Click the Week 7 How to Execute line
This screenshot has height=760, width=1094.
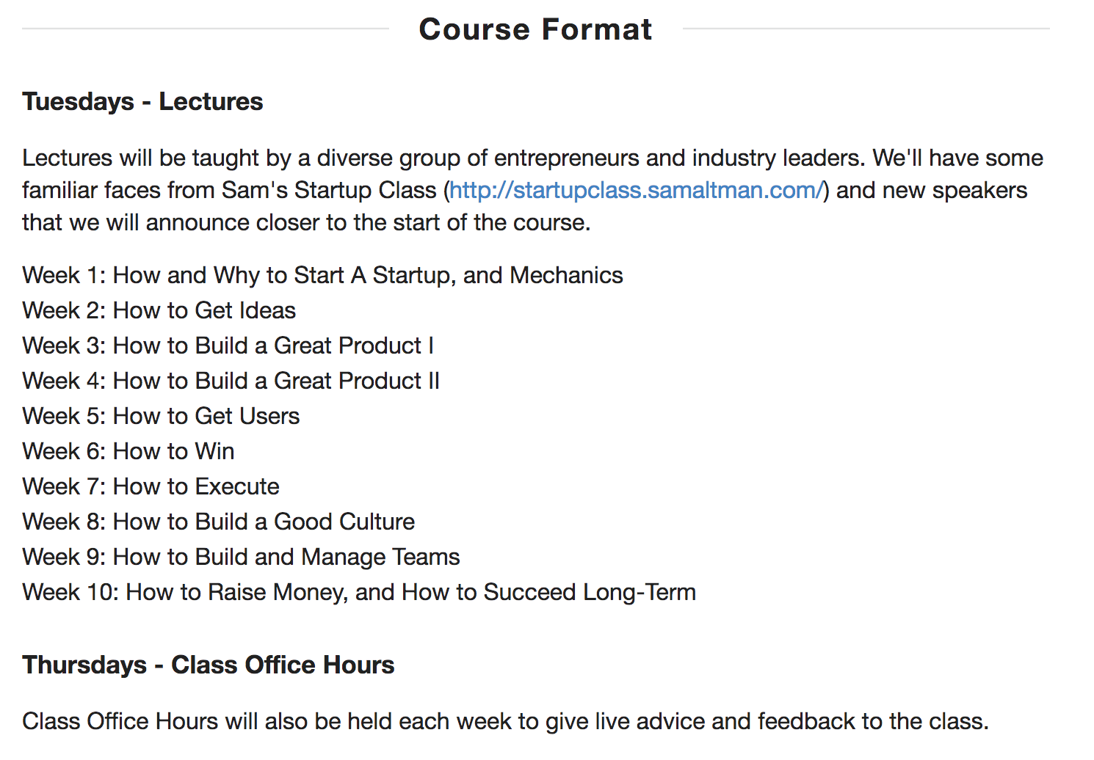(x=151, y=487)
